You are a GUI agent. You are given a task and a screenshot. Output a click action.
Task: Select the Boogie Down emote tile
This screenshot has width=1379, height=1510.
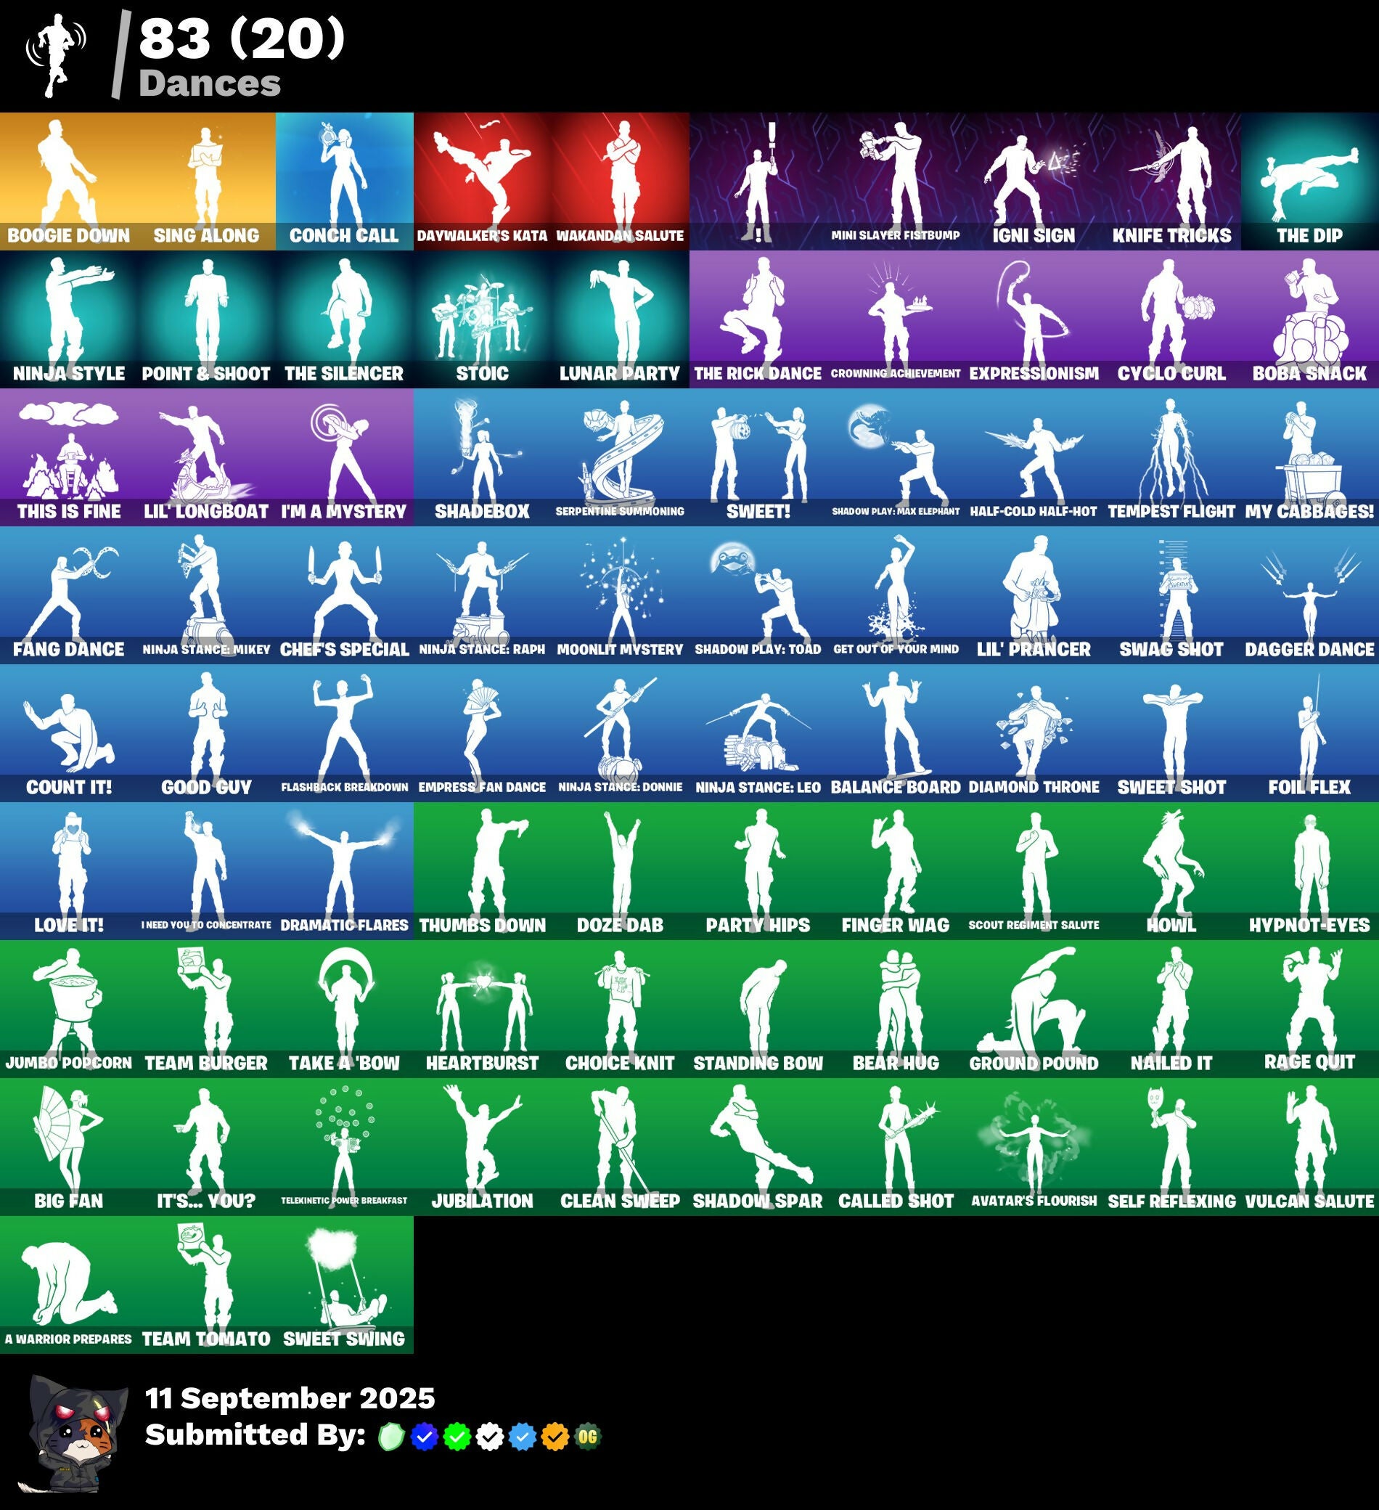click(69, 181)
